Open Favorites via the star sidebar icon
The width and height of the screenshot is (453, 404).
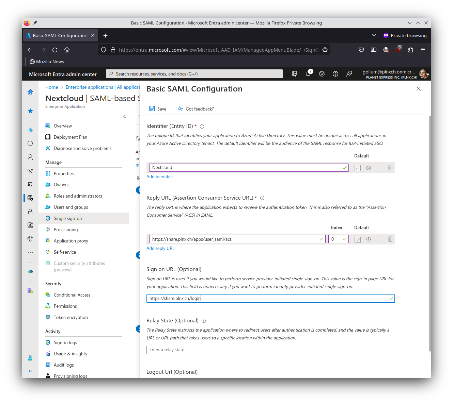[x=30, y=111]
